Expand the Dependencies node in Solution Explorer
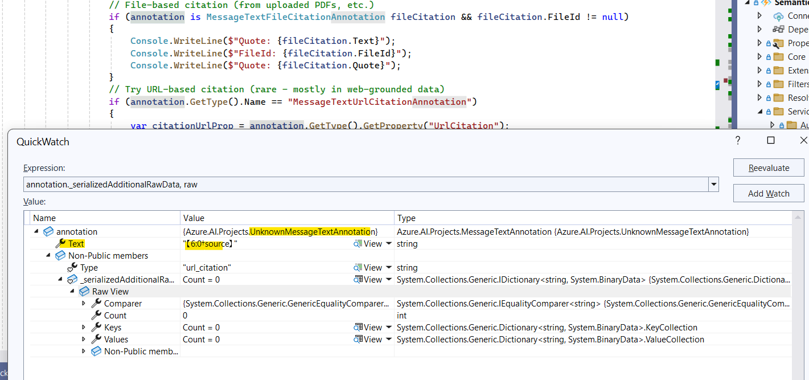Image resolution: width=809 pixels, height=380 pixels. pyautogui.click(x=759, y=29)
